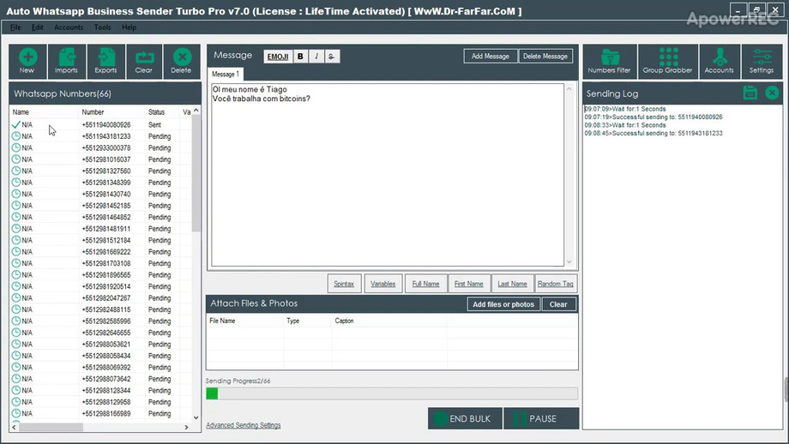Click the Add Message button
This screenshot has height=444, width=789.
491,57
